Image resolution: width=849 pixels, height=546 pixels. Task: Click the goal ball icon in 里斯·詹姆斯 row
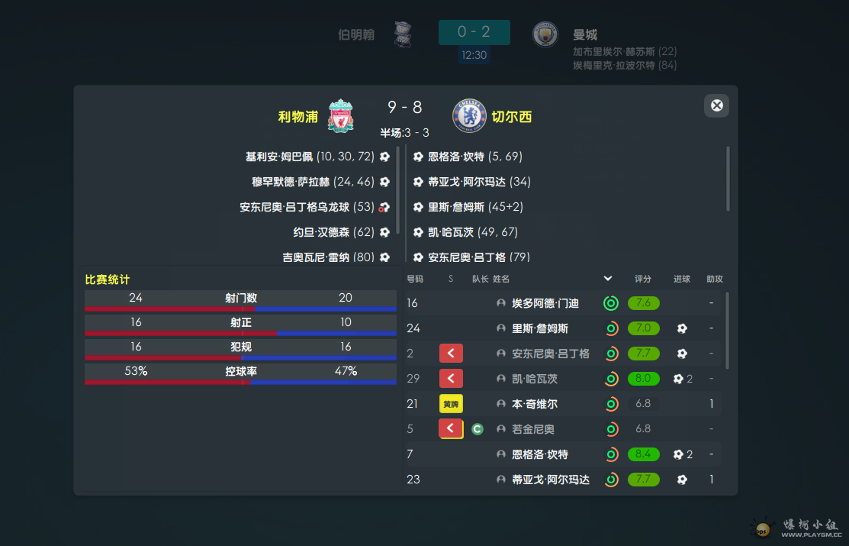682,328
